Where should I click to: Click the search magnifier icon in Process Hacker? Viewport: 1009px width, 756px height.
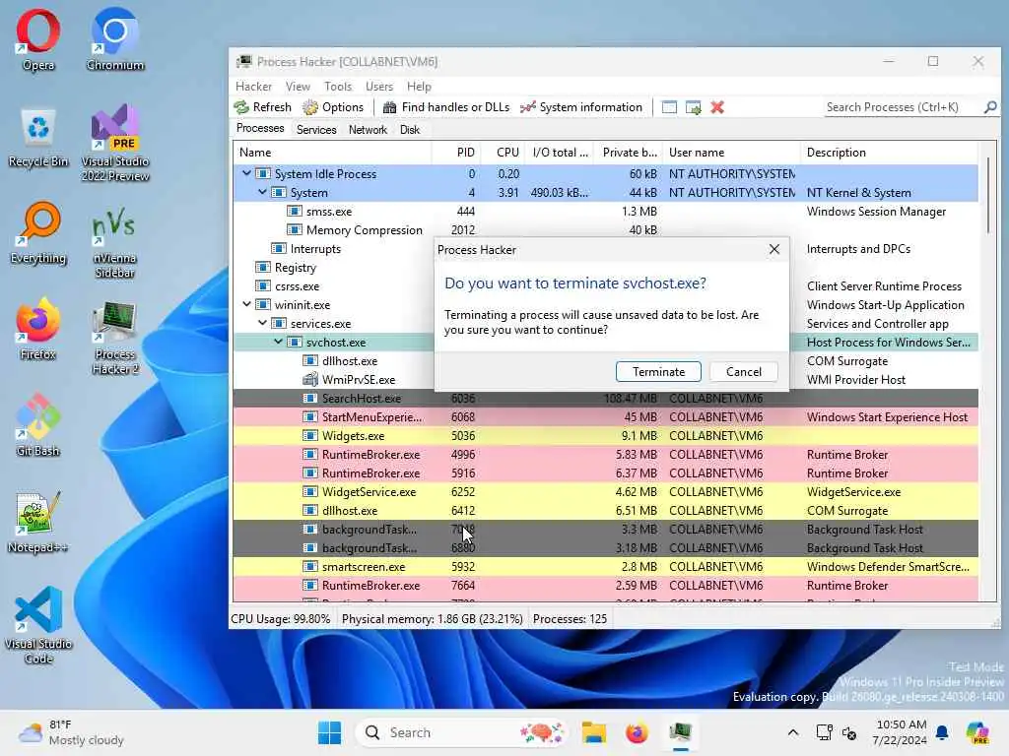[990, 107]
